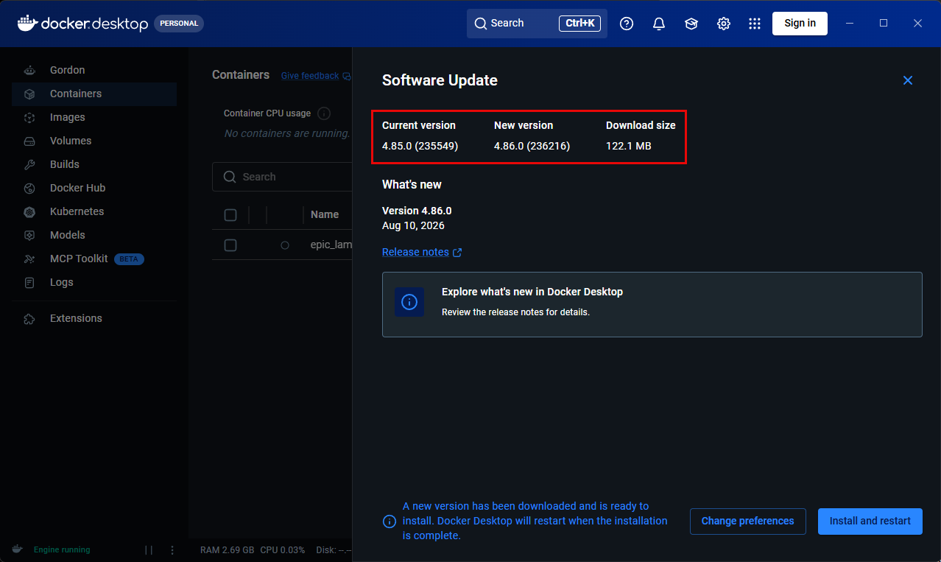Click Install and restart button
This screenshot has height=562, width=941.
pos(870,521)
